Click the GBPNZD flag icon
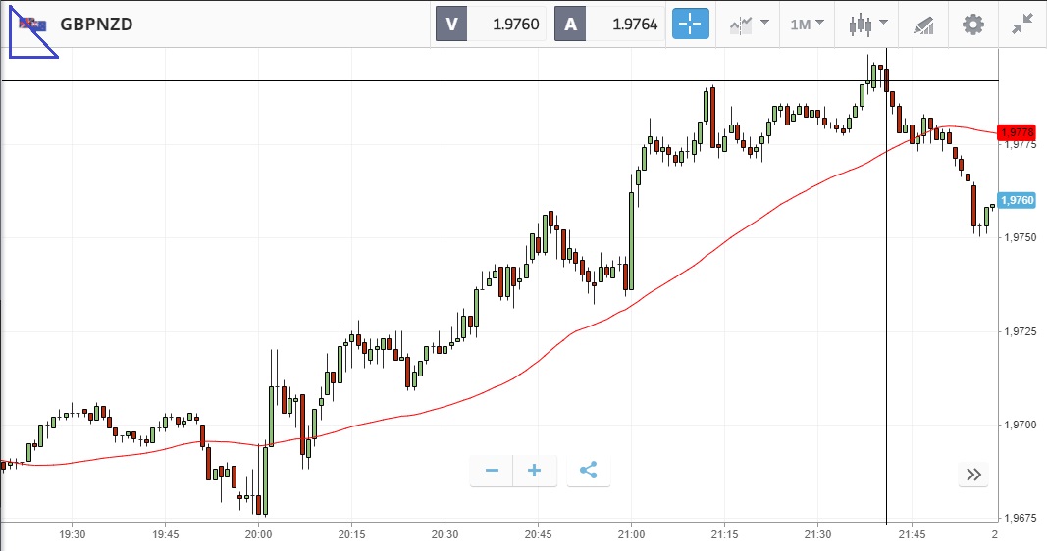1047x551 pixels. pos(36,25)
